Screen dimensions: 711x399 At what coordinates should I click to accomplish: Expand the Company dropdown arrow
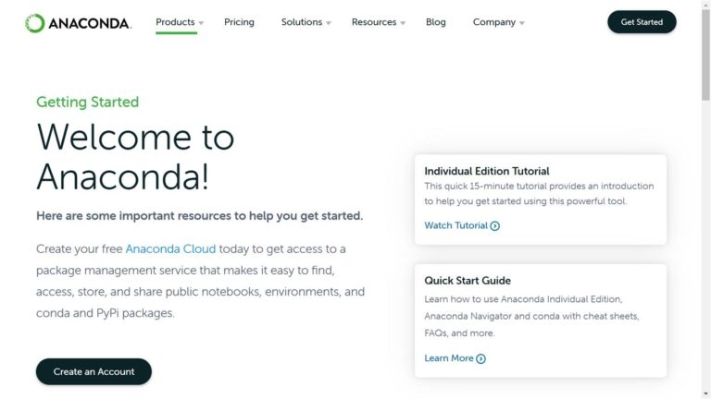(x=522, y=23)
